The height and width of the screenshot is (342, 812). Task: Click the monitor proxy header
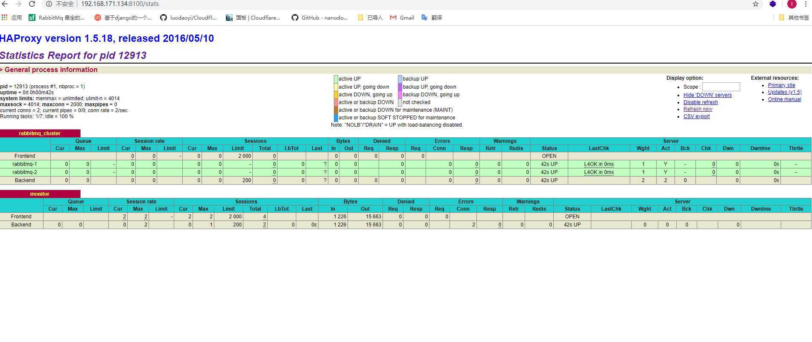tap(40, 194)
